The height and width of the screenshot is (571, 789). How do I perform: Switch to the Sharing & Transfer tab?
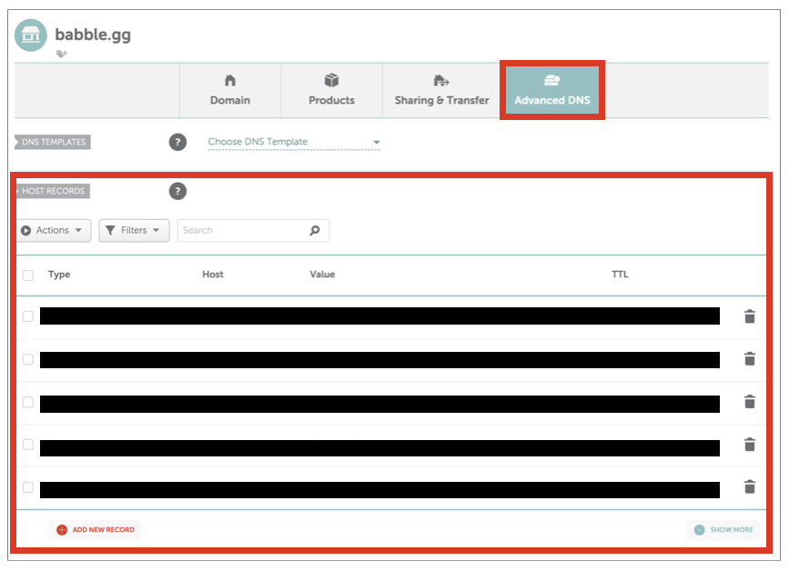pos(441,91)
